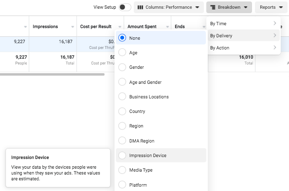Open the By Delivery submenu

click(x=243, y=35)
